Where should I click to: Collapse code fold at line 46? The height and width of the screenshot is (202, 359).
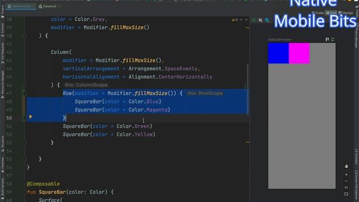(x=25, y=85)
